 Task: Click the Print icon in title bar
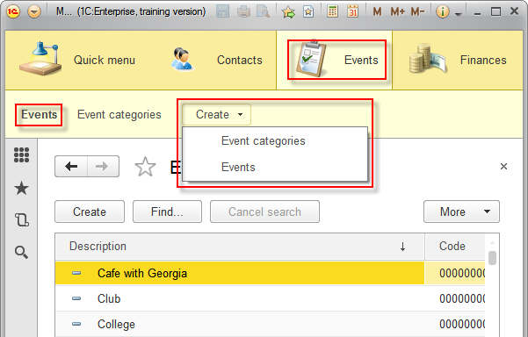coord(243,11)
